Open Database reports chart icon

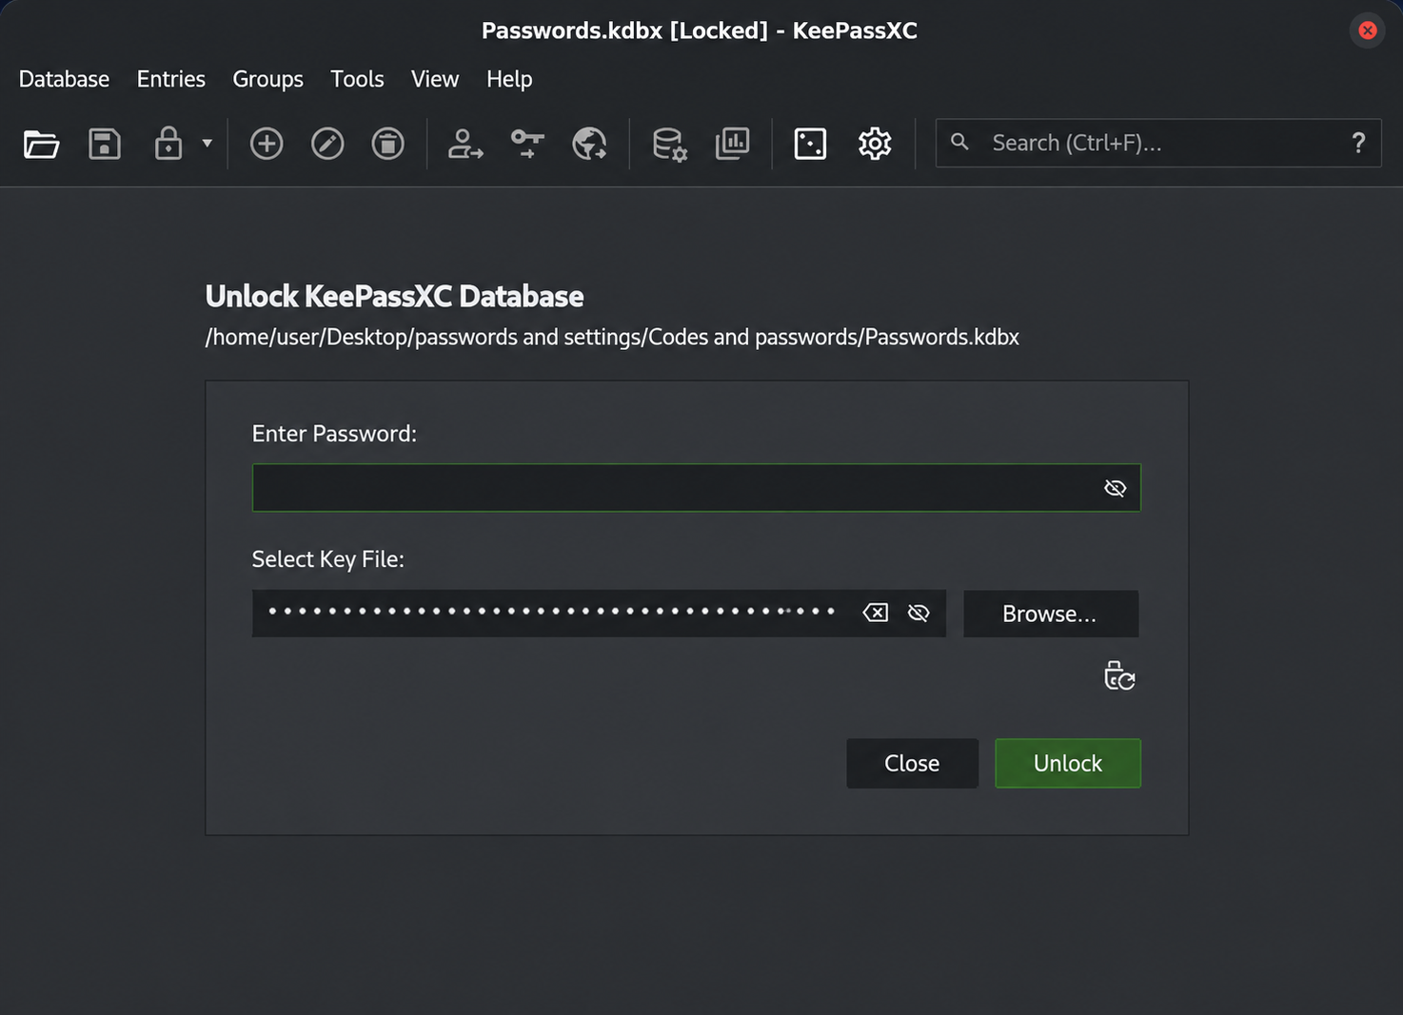tap(732, 144)
